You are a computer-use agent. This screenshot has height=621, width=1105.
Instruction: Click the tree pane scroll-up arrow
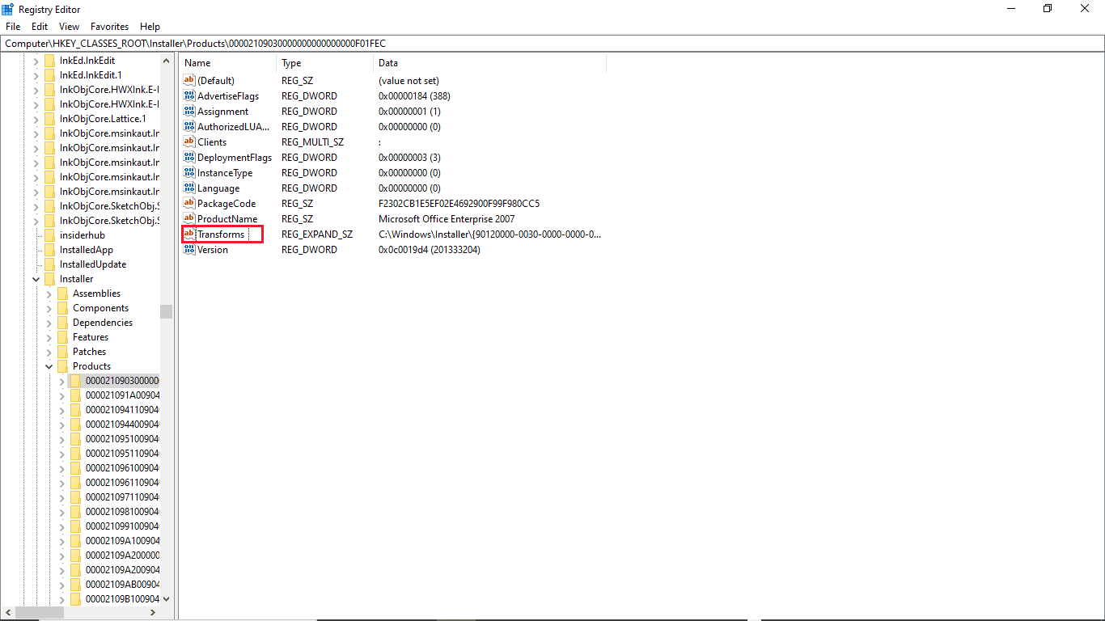[x=166, y=61]
